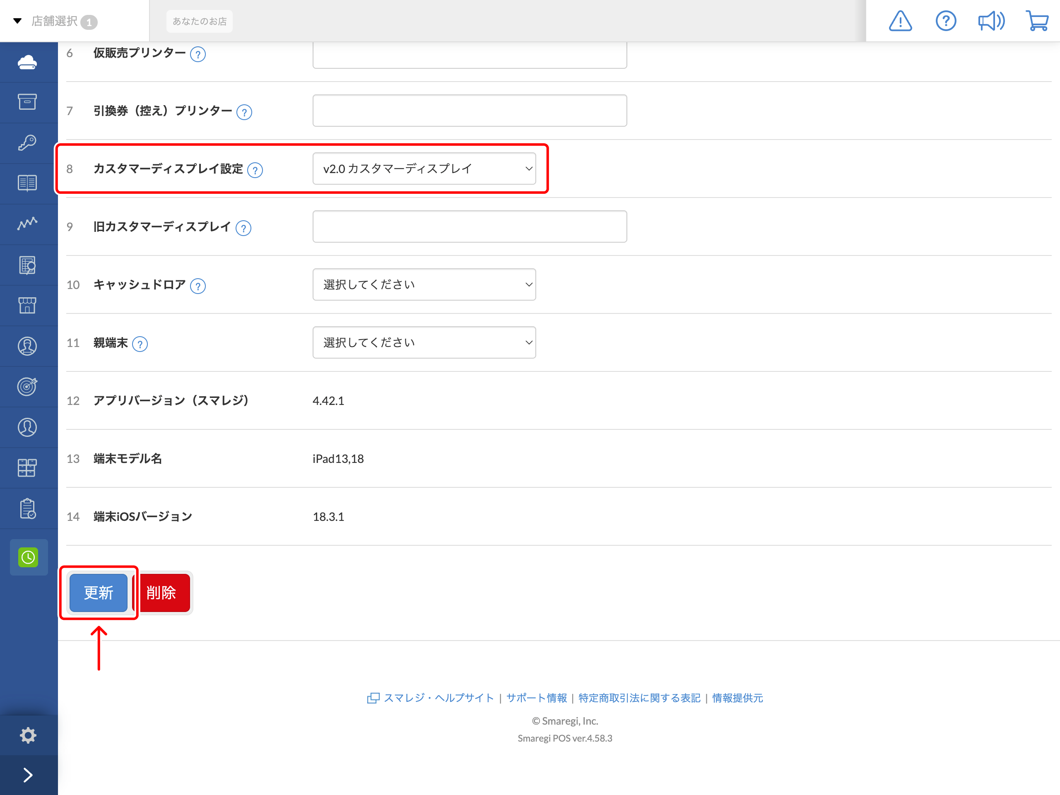Open the カスタマーディスプレイ設定 dropdown
1060x795 pixels.
click(424, 169)
